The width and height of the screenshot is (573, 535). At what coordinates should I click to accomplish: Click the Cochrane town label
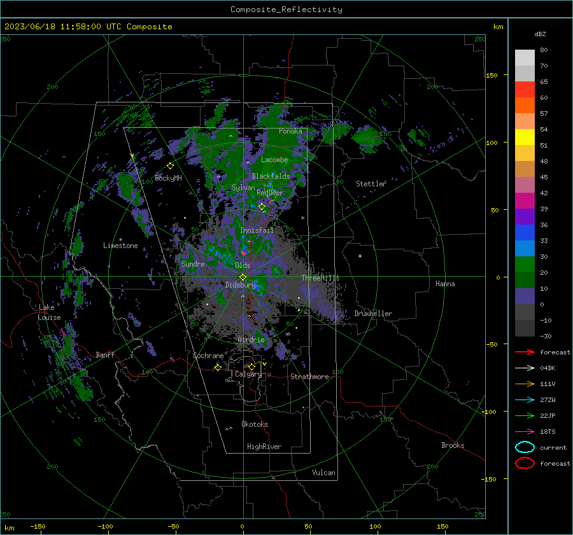click(x=208, y=356)
